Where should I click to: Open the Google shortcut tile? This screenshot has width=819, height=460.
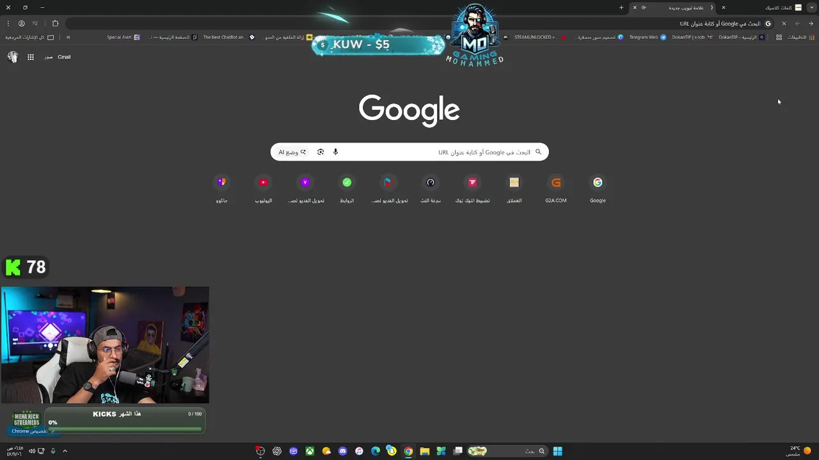(598, 190)
